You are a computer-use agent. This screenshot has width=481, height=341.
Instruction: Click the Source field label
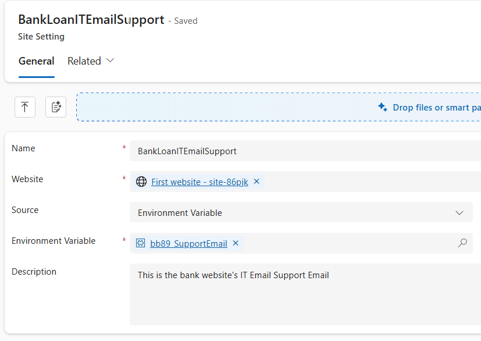click(25, 210)
